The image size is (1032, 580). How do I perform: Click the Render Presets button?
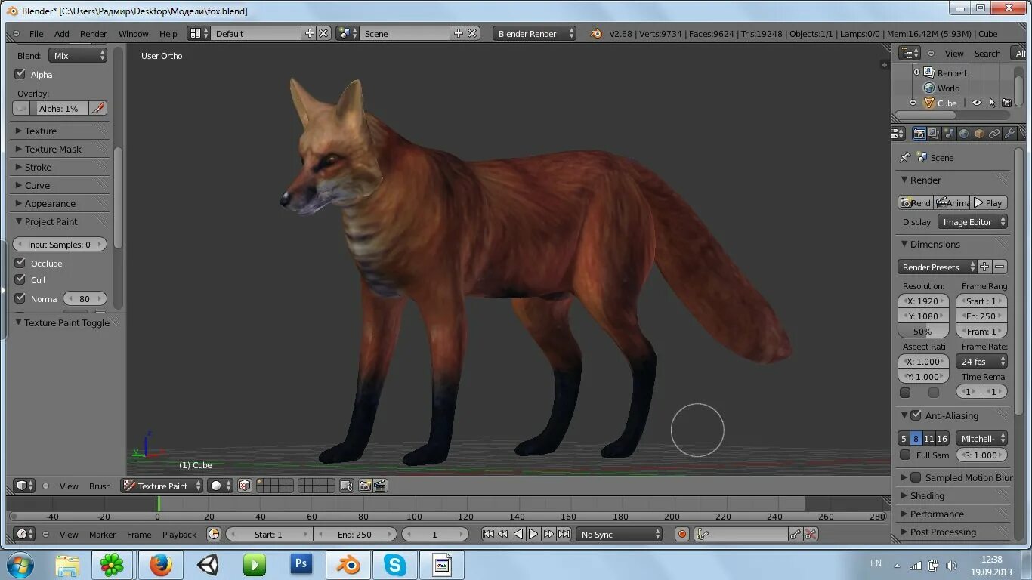[937, 267]
